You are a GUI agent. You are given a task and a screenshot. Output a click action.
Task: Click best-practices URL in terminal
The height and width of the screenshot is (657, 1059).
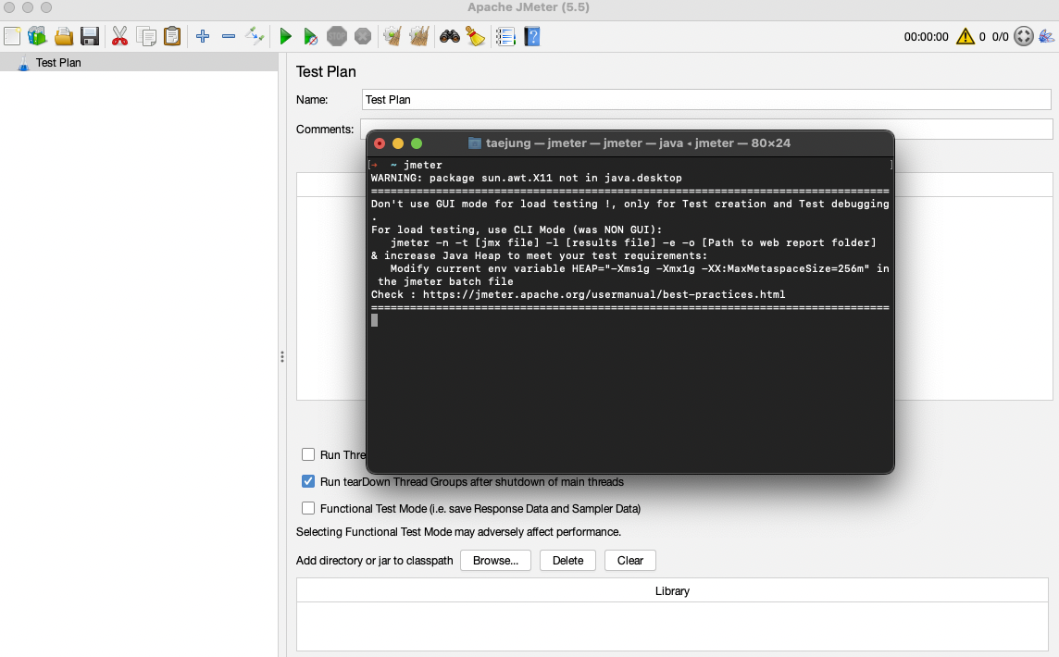pos(604,294)
